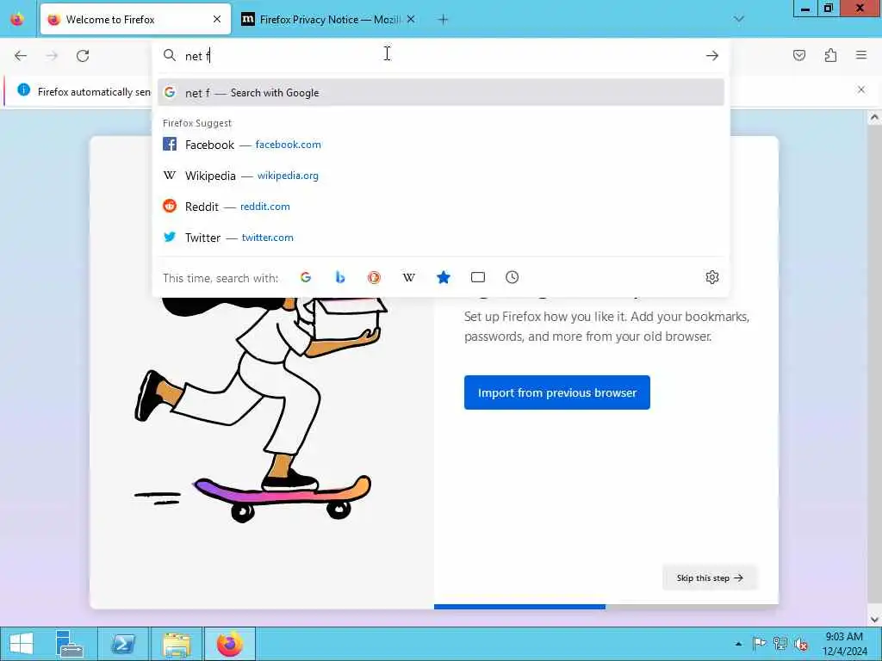
Task: Show hidden system tray icons
Action: [x=738, y=644]
